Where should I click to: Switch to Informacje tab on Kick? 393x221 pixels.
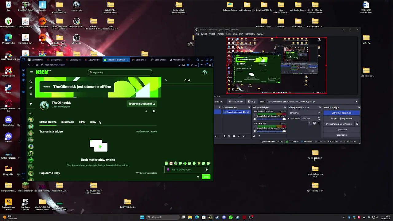(x=68, y=122)
